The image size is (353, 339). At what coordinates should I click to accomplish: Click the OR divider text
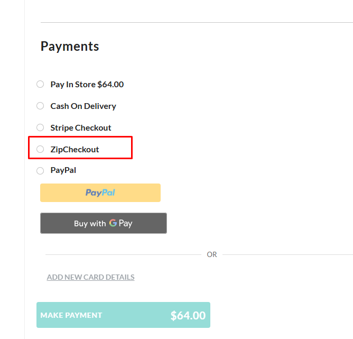[212, 254]
